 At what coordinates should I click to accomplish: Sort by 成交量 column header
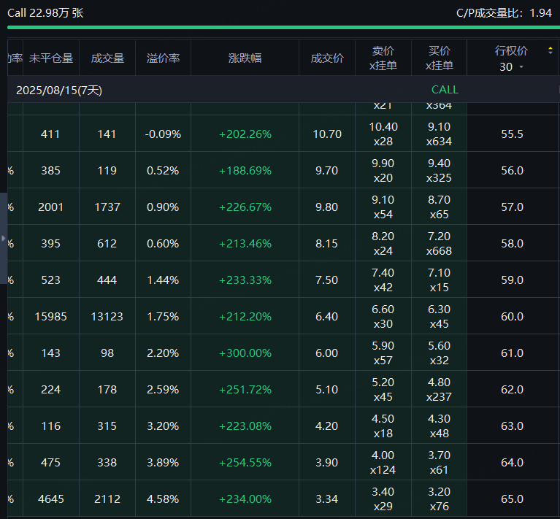coord(107,58)
